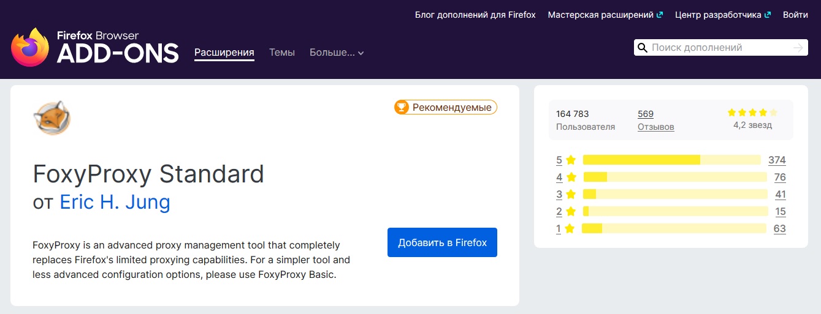Open Центр разработчика link
821x314 pixels.
[723, 15]
